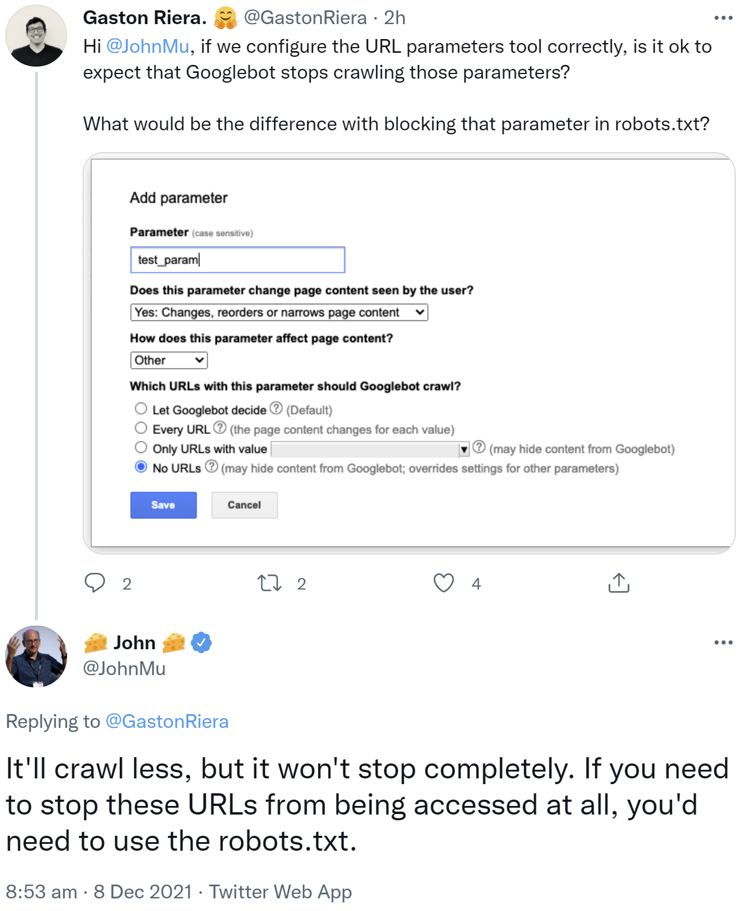Click inside the test_param input field
The height and width of the screenshot is (911, 750).
coord(238,259)
